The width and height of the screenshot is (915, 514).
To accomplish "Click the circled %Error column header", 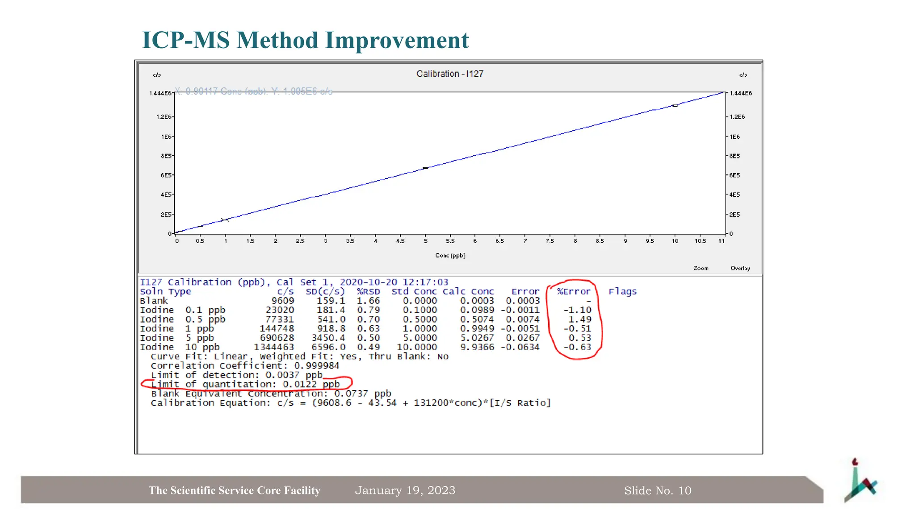I will coord(574,292).
